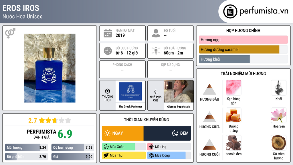
Task: Click the Hương đường caramel accord bar
Action: coord(243,49)
